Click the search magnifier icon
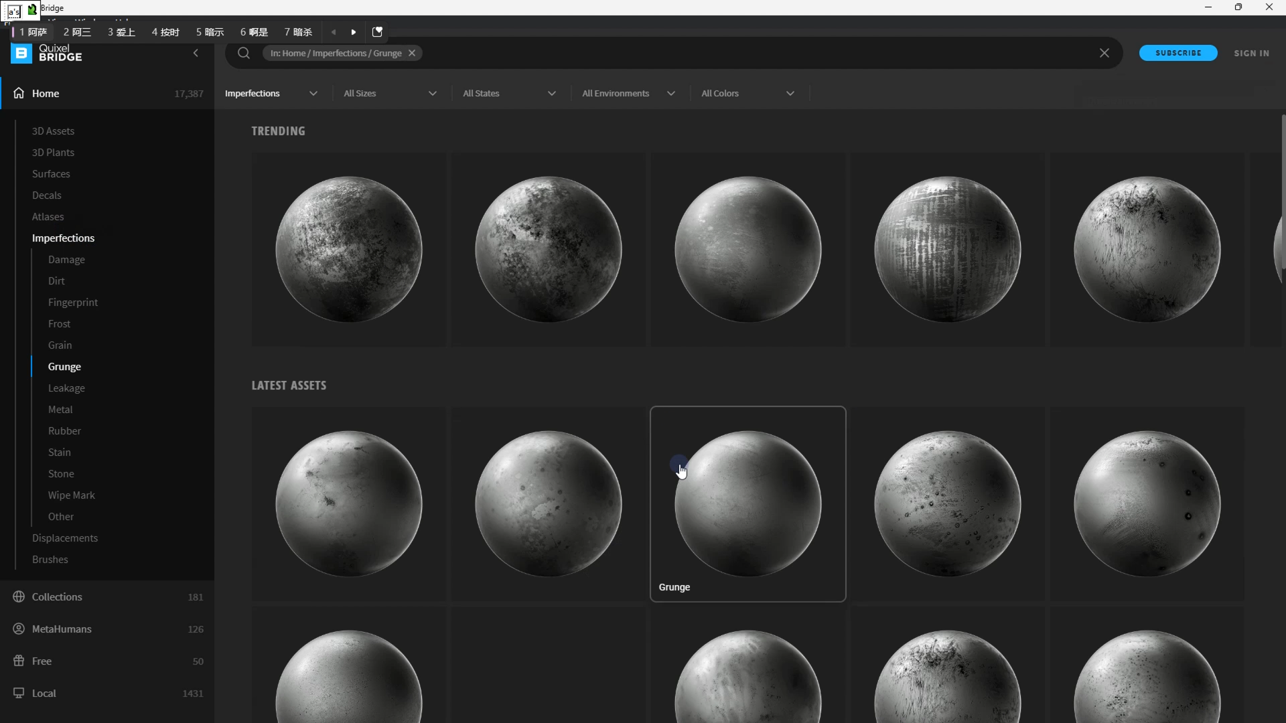Viewport: 1286px width, 723px height. [x=244, y=53]
